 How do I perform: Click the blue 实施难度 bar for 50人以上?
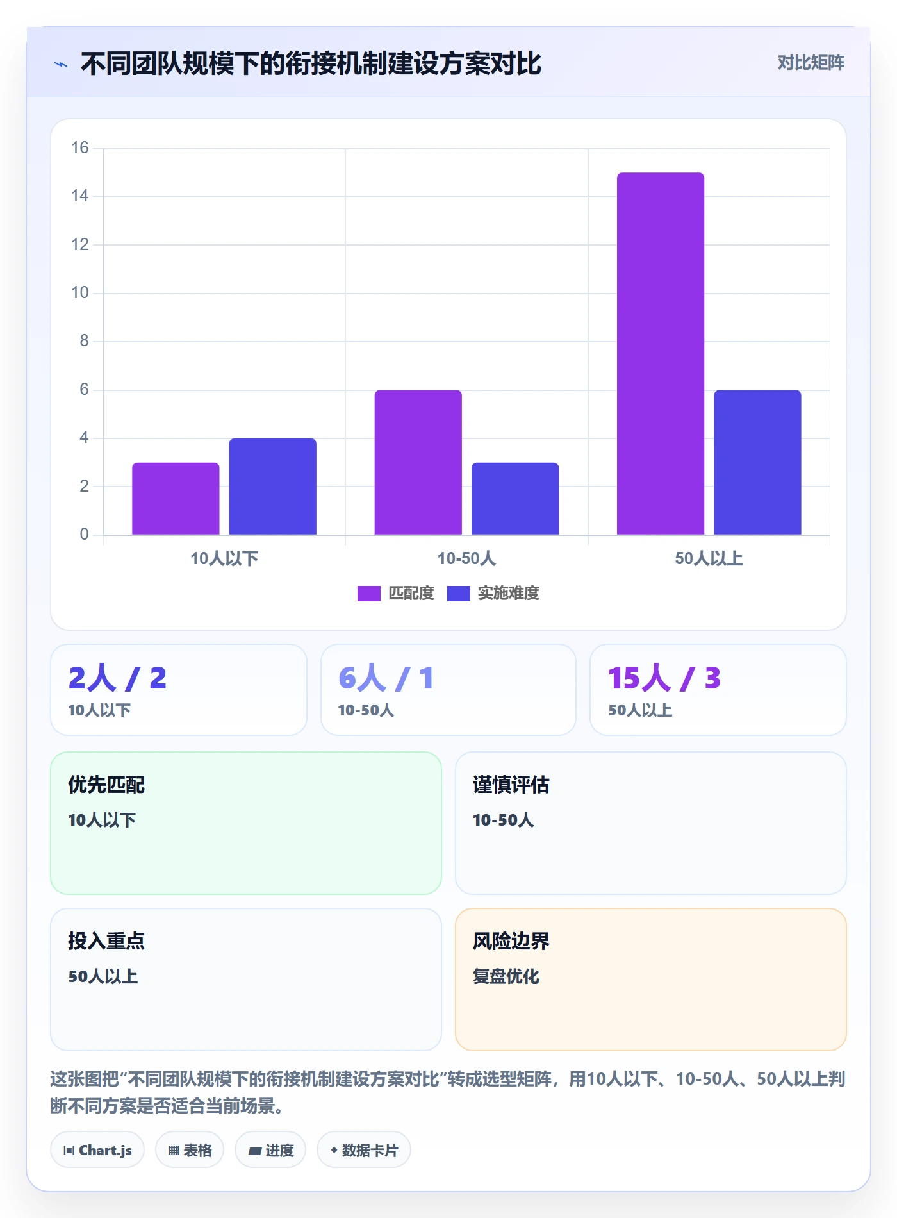pos(757,462)
